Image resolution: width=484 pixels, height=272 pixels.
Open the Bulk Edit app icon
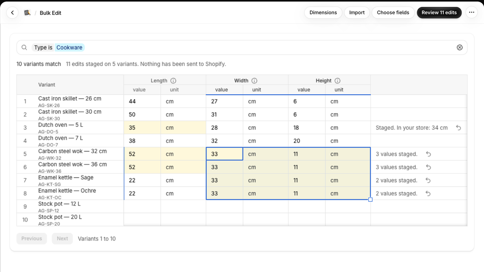click(x=27, y=13)
